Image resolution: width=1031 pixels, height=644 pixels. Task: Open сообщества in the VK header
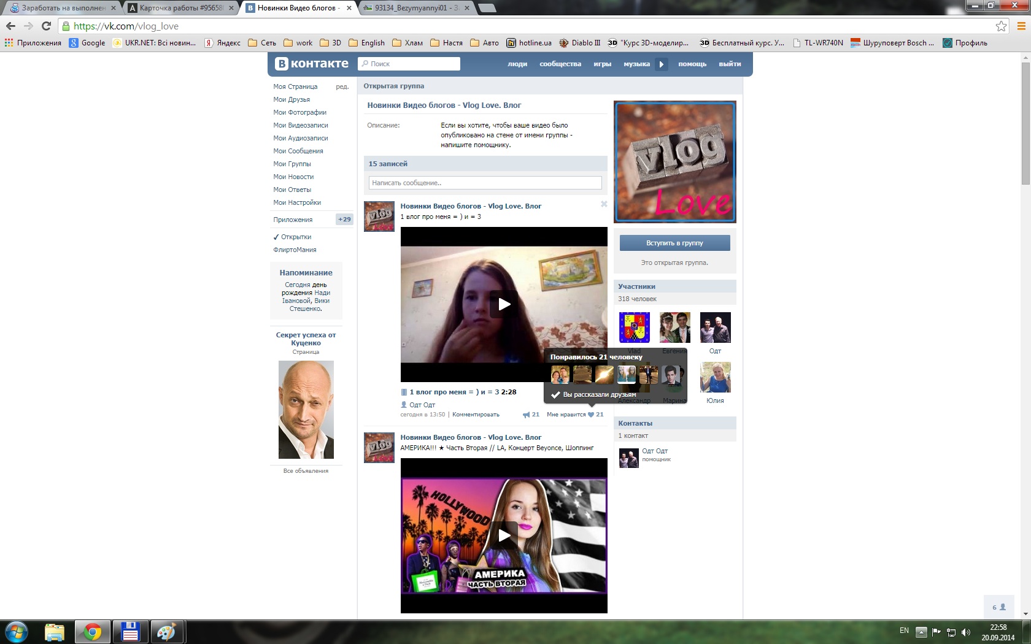(560, 64)
